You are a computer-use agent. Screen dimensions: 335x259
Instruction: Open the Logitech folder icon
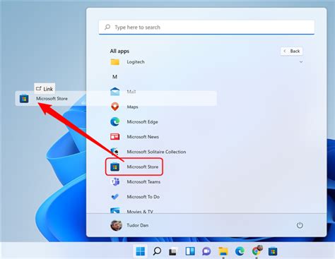[115, 62]
